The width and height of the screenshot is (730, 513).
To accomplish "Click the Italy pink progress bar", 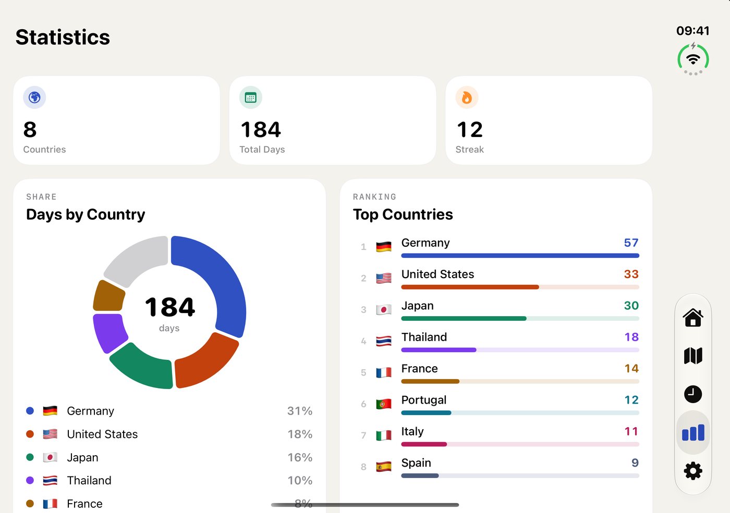I will (520, 444).
